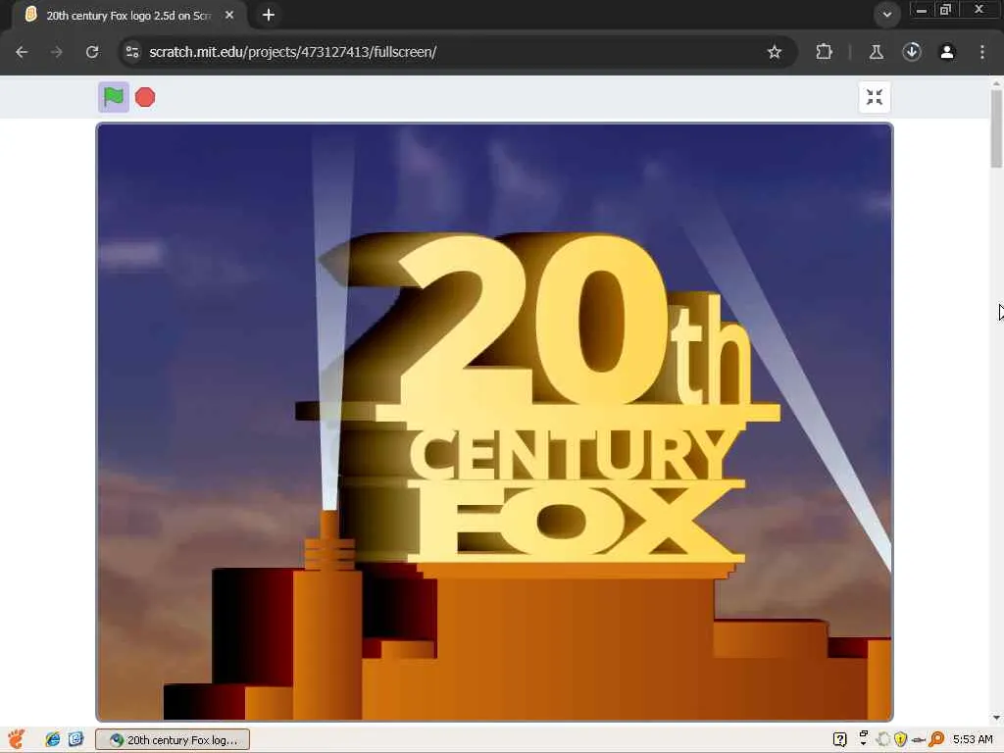Select the 20th century Fox logo 2.5d tab

click(x=130, y=16)
